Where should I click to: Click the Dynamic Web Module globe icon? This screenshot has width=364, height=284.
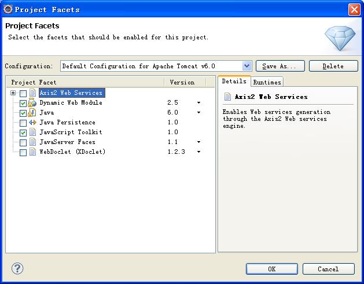[32, 102]
